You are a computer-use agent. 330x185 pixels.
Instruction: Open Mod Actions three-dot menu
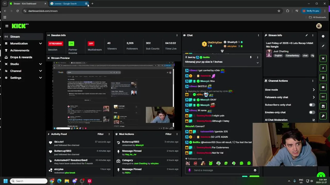[x=177, y=134]
